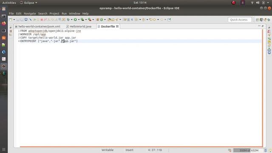272x153 pixels.
Task: Open the File menu
Action: click(11, 14)
